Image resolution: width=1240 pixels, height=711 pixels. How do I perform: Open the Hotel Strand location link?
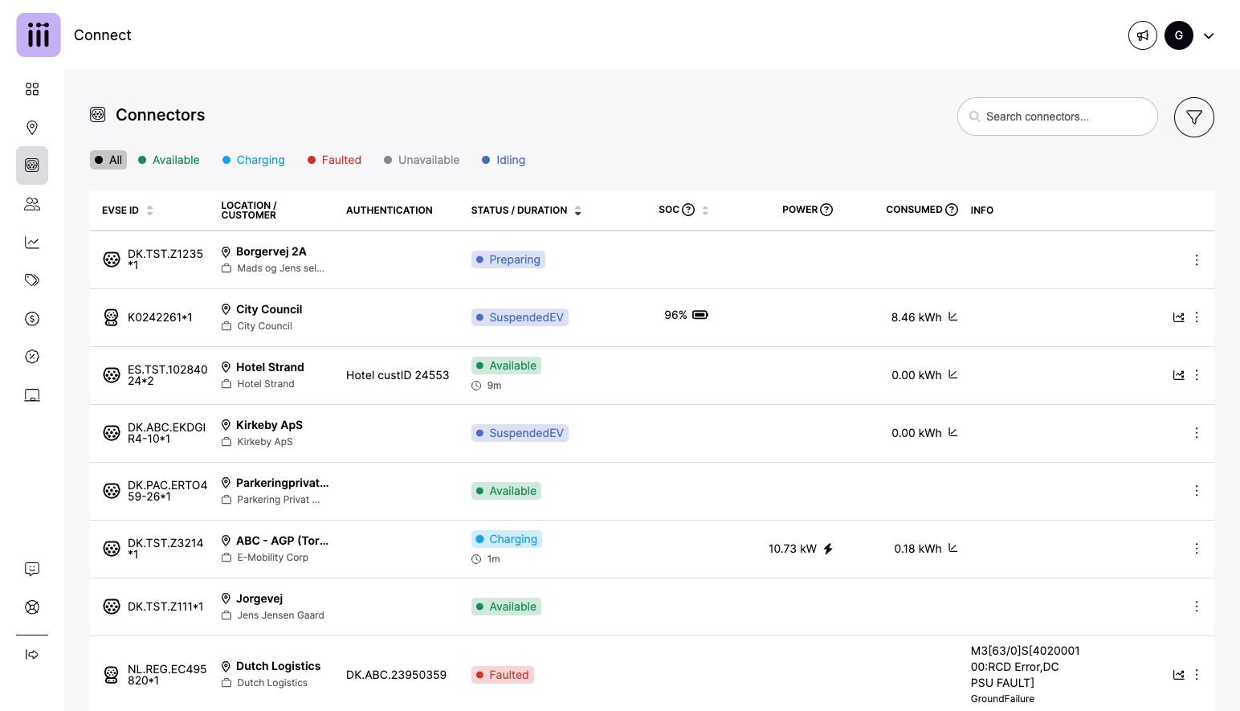[270, 367]
